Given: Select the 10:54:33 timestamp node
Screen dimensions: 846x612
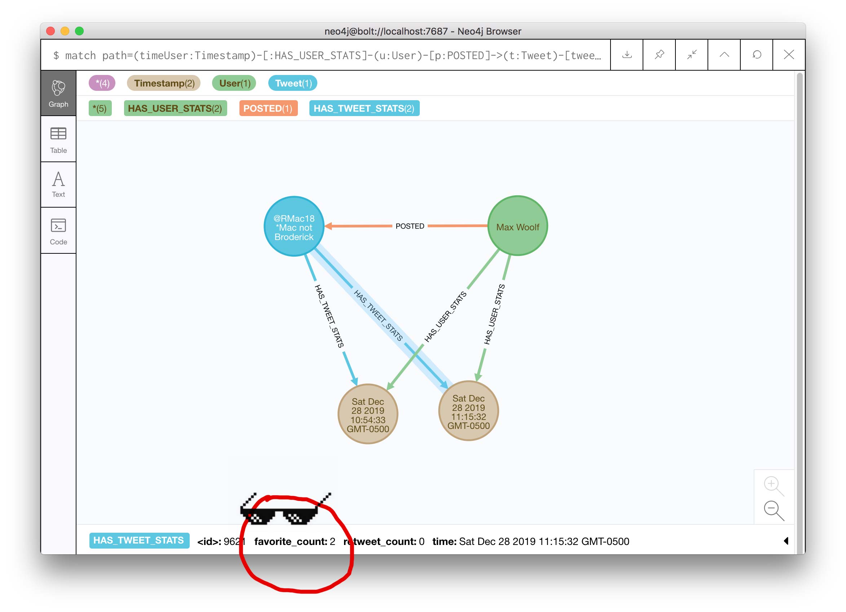Looking at the screenshot, I should pyautogui.click(x=368, y=414).
